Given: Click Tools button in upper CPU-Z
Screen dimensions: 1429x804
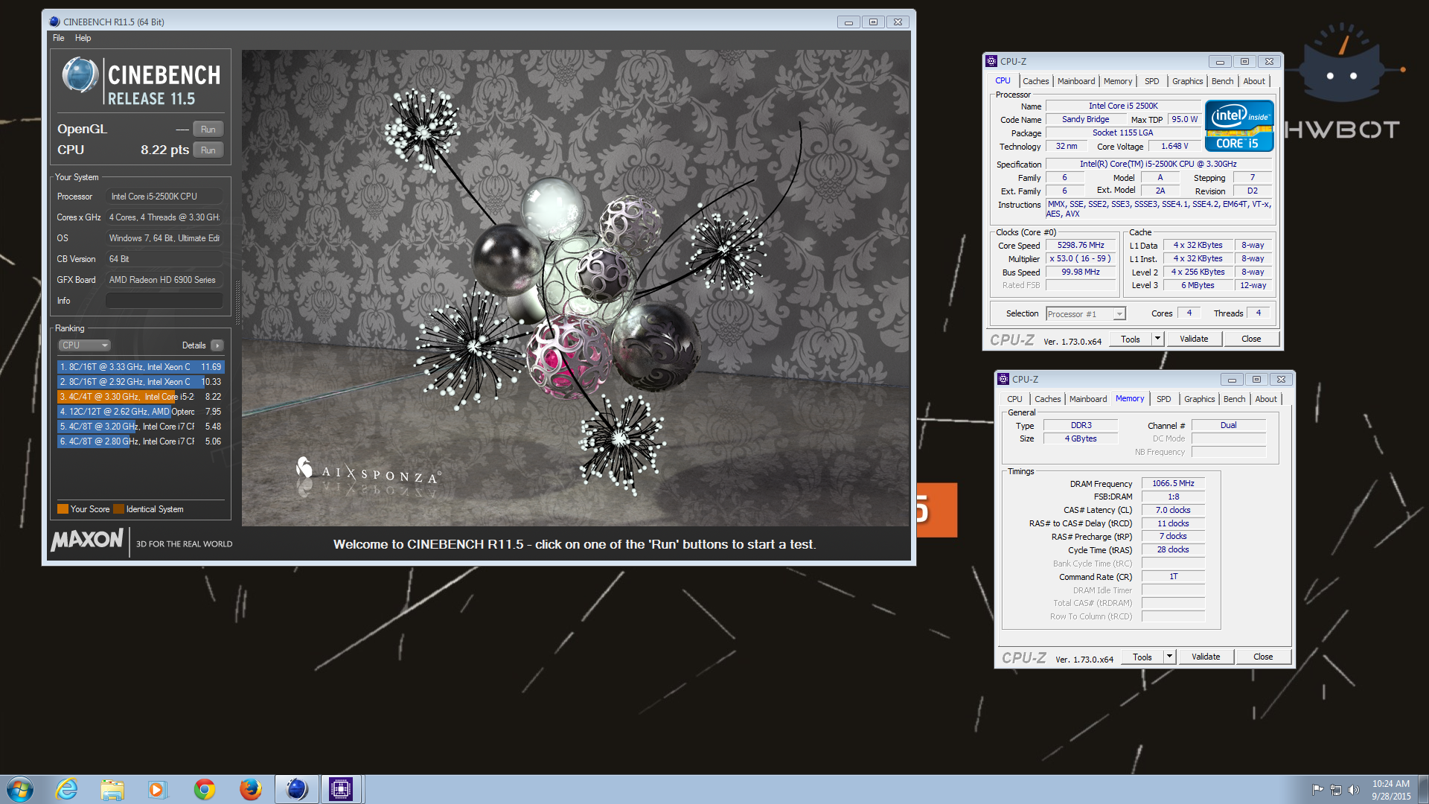Looking at the screenshot, I should pyautogui.click(x=1131, y=339).
